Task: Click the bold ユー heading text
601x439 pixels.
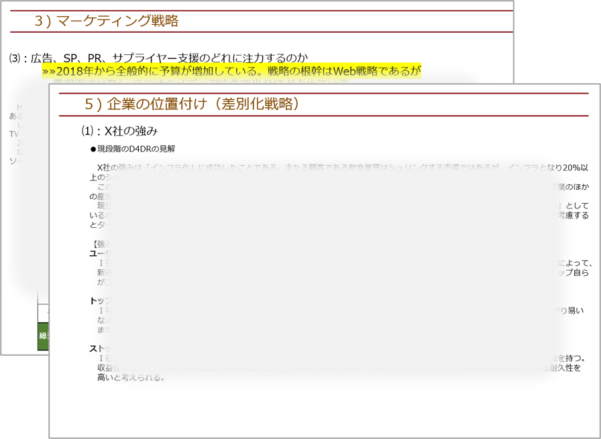Action: tap(95, 253)
